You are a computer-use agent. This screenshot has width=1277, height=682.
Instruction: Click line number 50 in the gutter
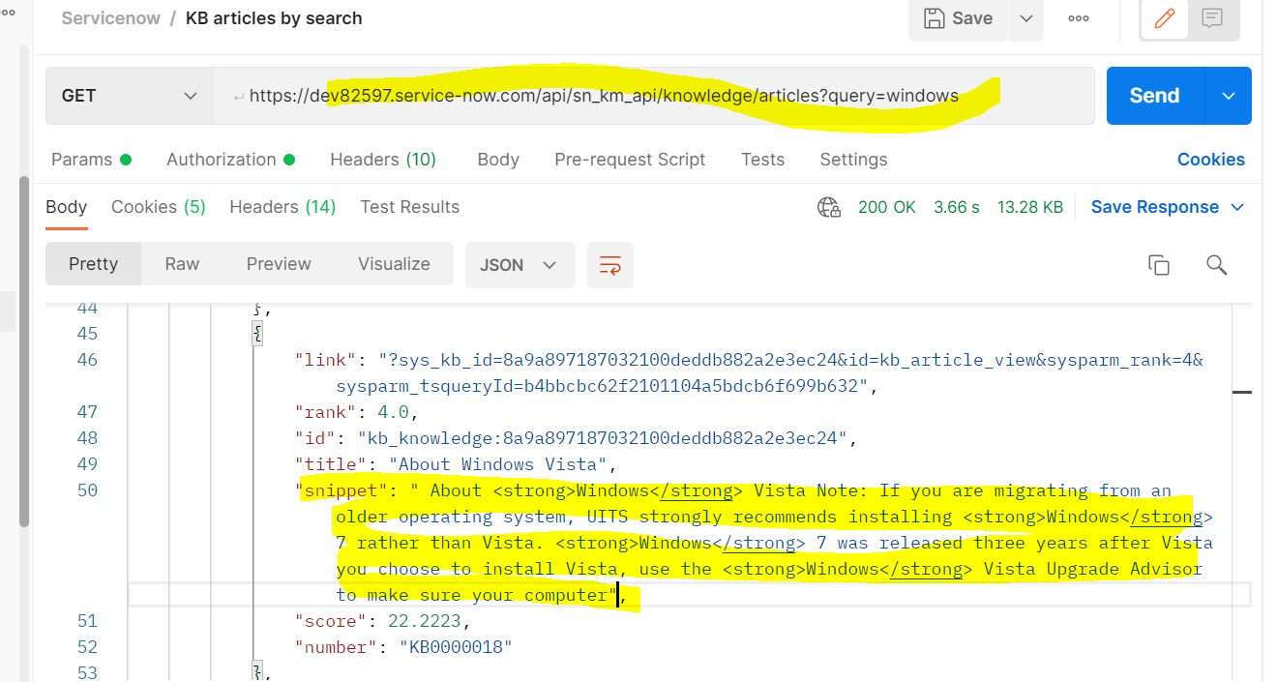[87, 490]
